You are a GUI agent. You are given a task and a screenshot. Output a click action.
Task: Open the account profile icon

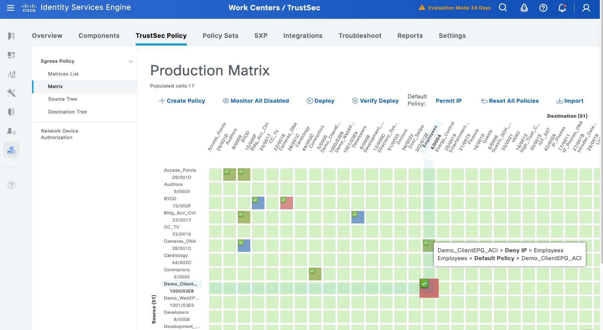tap(586, 8)
